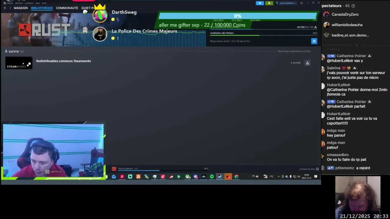Click the Steam icon in taskbar
Image resolution: width=390 pixels, height=219 pixels.
pyautogui.click(x=220, y=176)
